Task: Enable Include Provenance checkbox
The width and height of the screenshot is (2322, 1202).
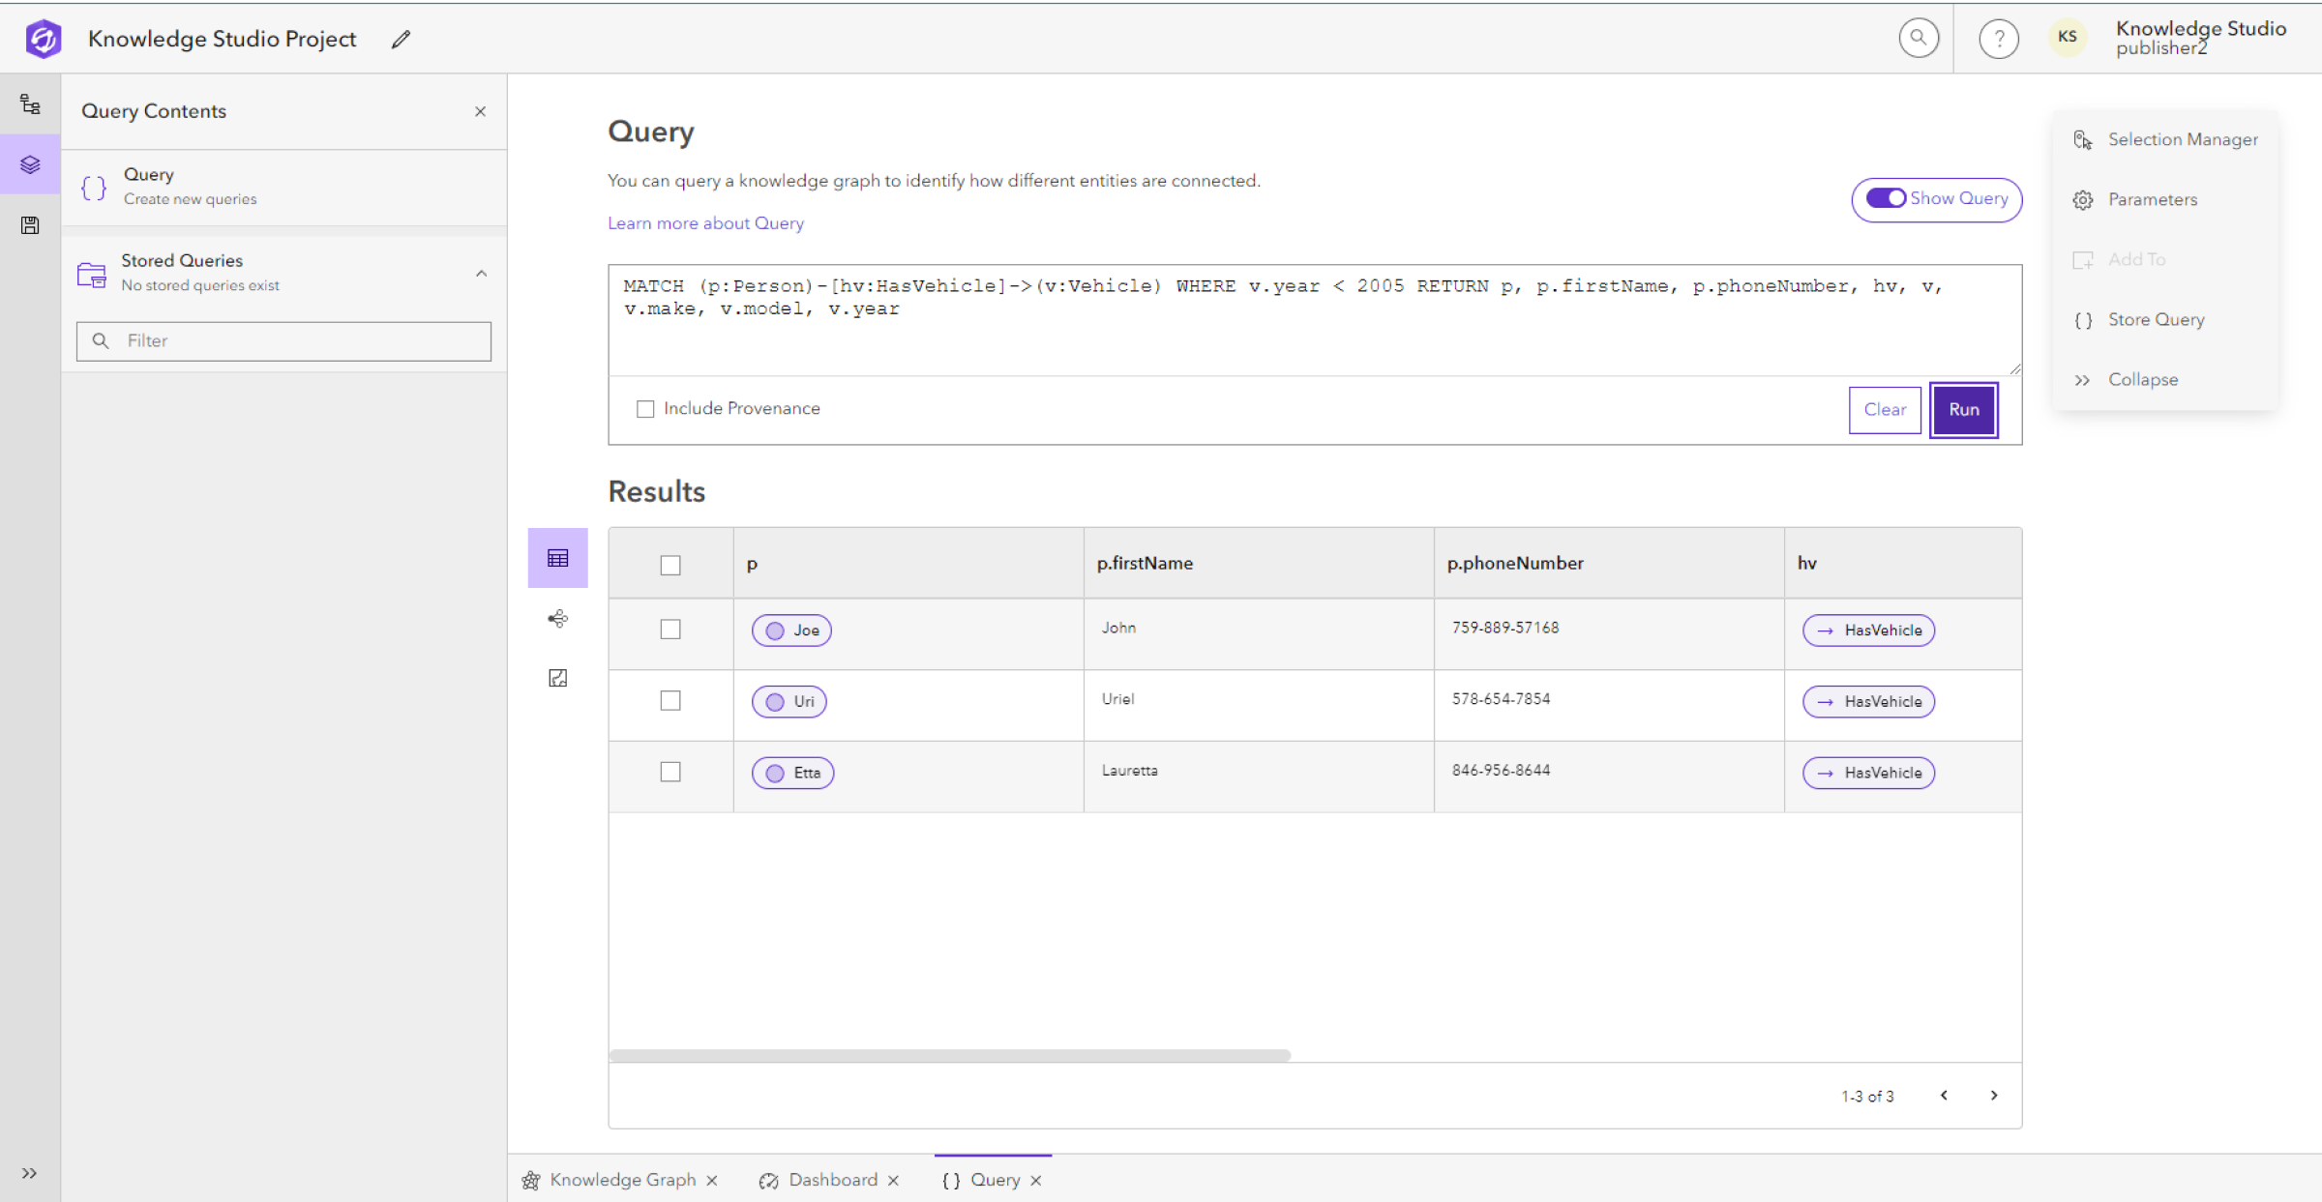Action: click(x=644, y=408)
